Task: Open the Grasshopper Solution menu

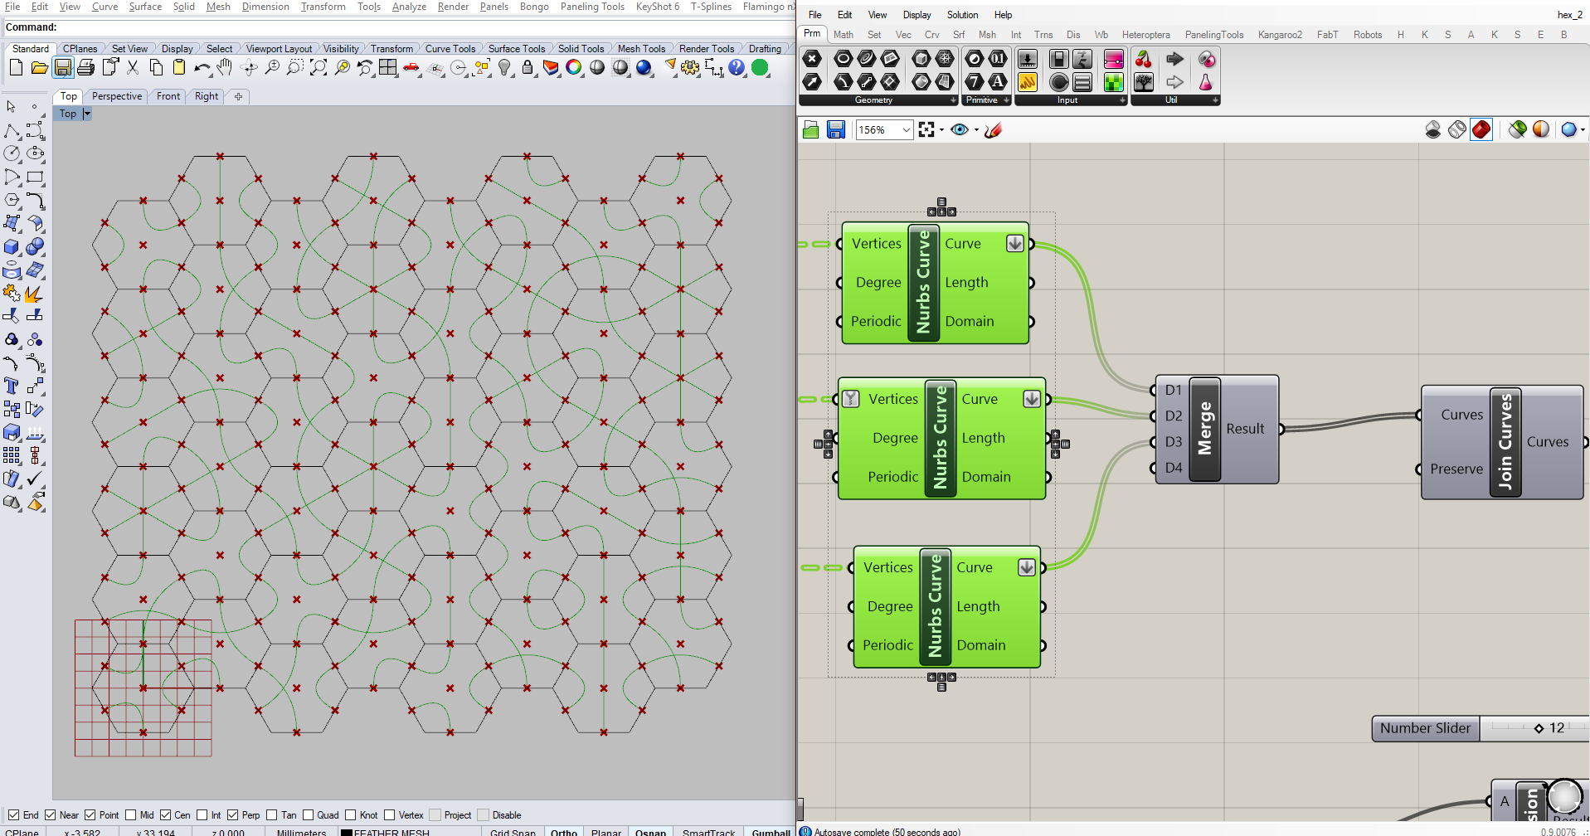Action: (962, 15)
